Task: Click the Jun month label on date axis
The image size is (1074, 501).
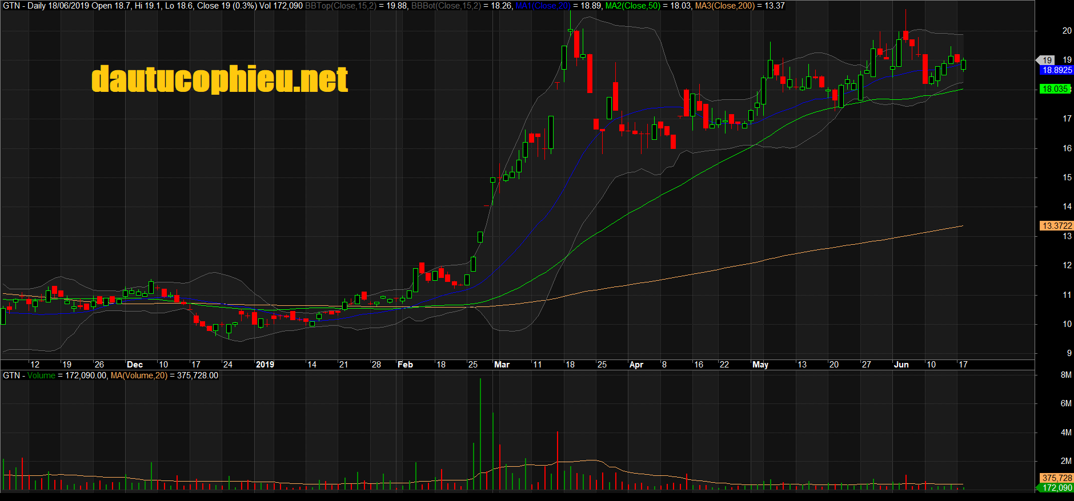Action: click(901, 365)
